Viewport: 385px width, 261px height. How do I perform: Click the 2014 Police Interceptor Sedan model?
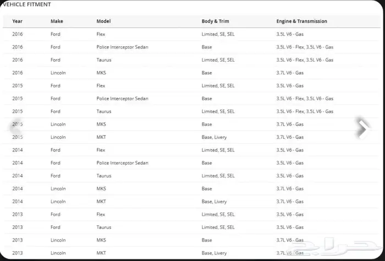pos(122,163)
